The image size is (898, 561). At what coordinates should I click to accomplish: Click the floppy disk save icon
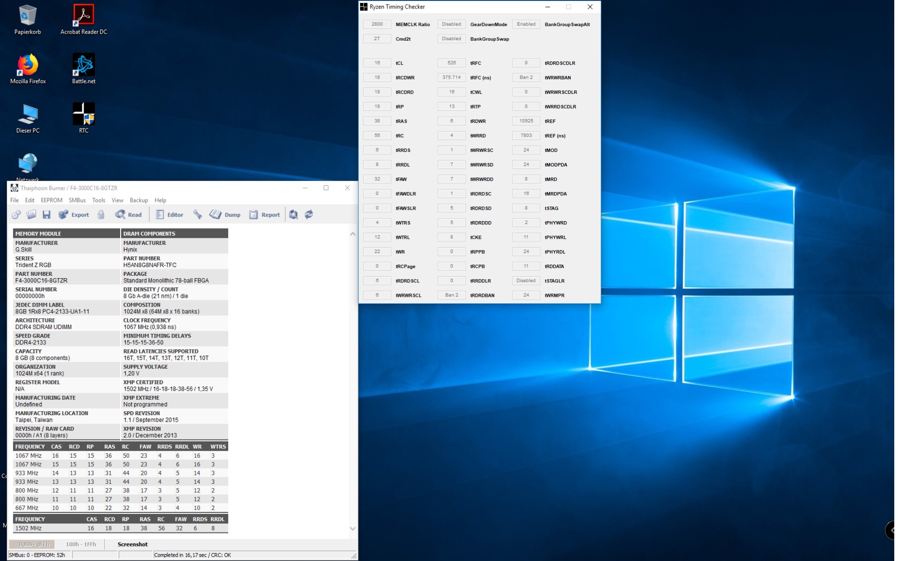(46, 215)
